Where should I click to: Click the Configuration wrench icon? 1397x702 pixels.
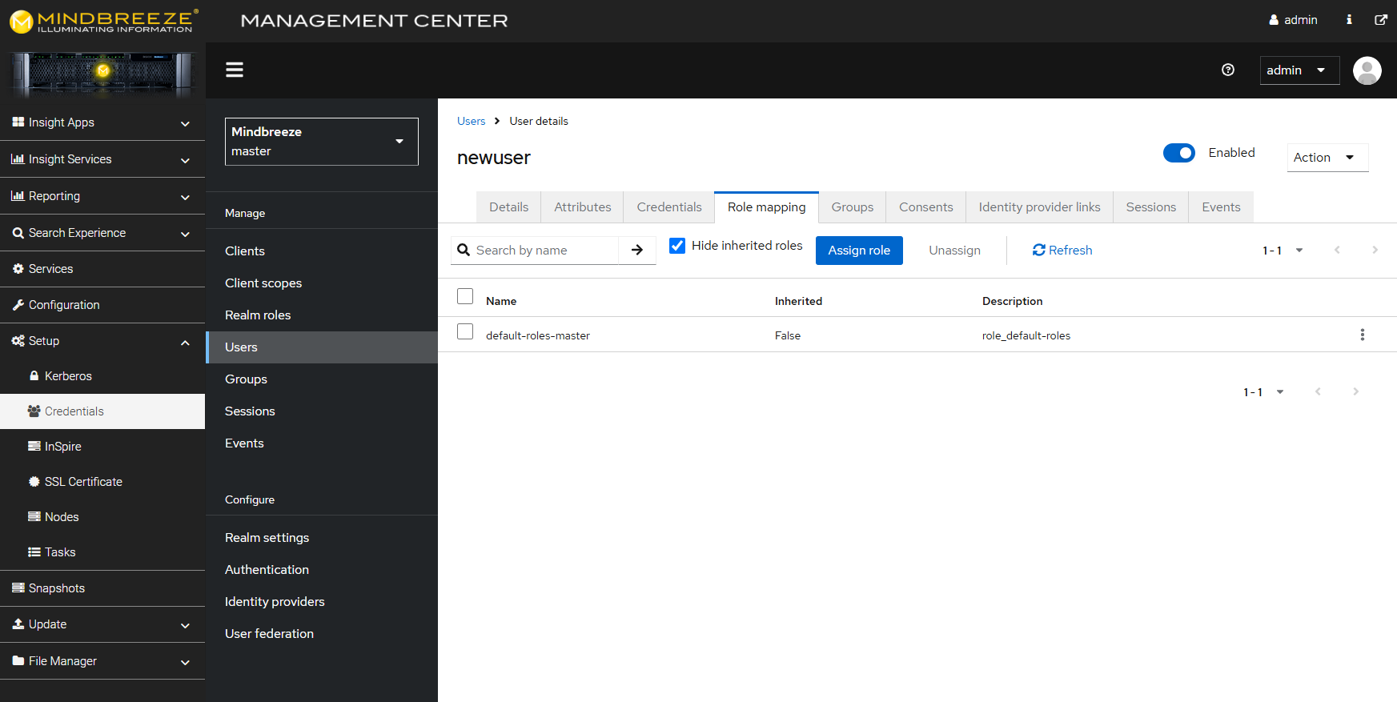pyautogui.click(x=18, y=304)
